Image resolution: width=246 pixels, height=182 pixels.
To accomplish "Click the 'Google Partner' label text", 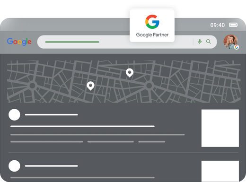I will tap(152, 35).
